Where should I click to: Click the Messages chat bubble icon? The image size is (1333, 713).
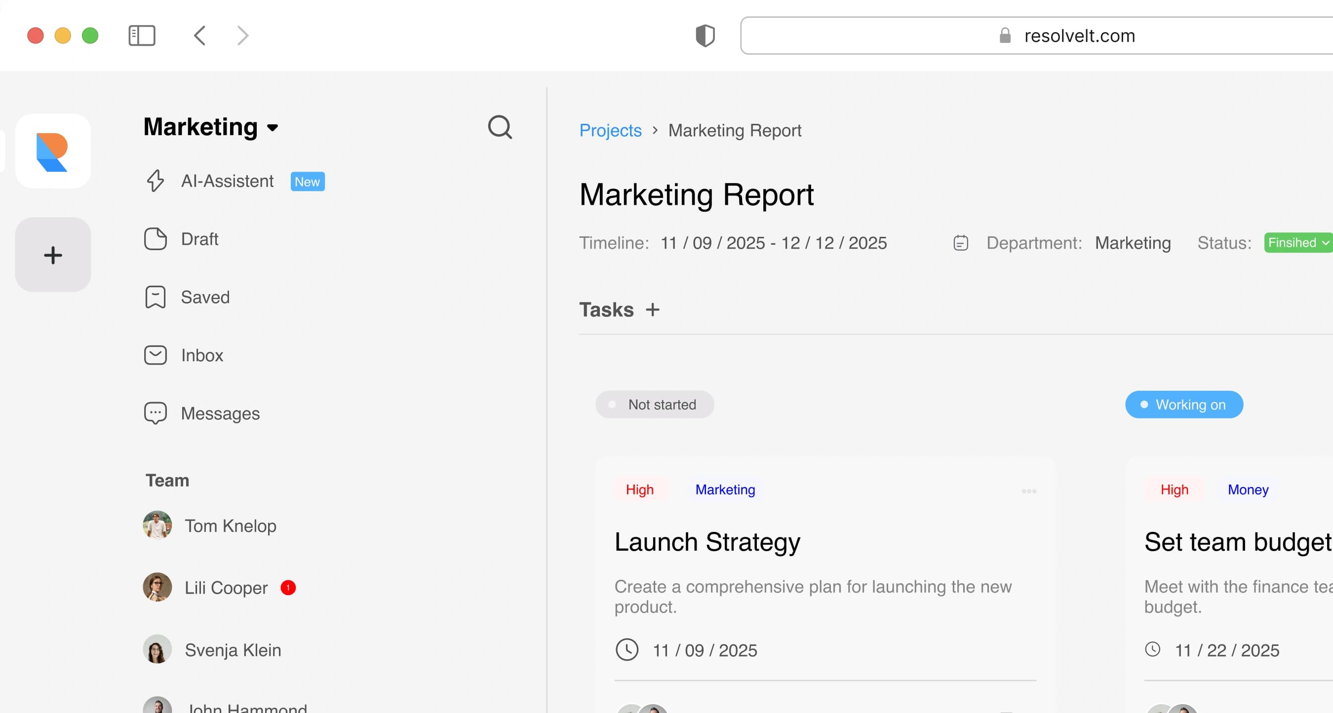[155, 413]
